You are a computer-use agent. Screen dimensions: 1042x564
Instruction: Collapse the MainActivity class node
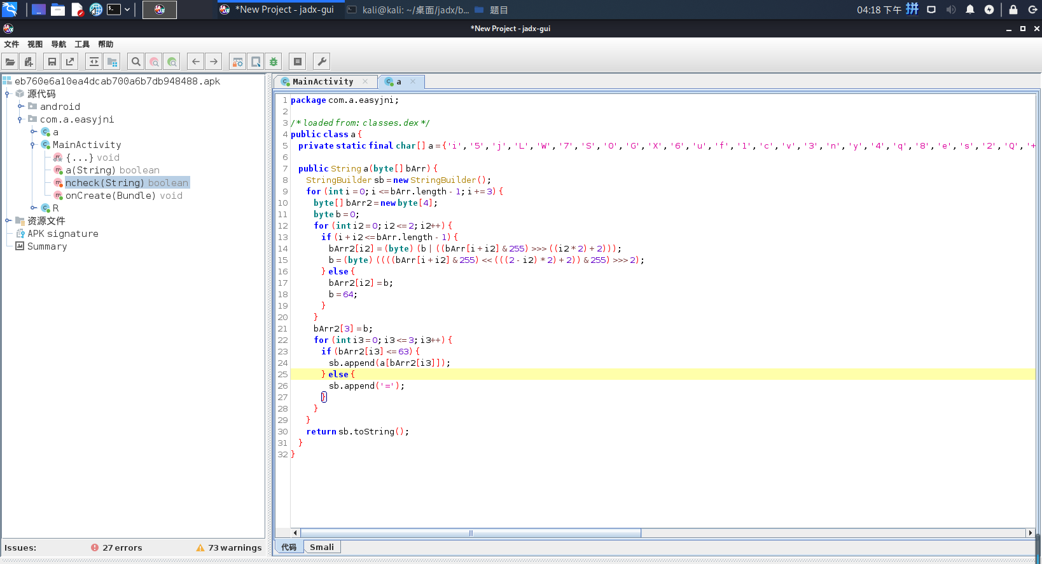[33, 145]
